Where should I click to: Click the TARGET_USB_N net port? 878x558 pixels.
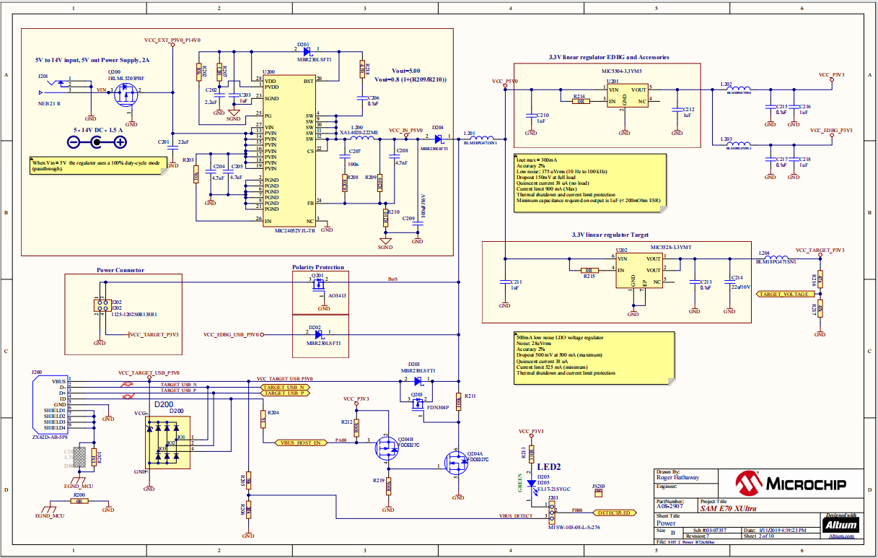click(285, 386)
